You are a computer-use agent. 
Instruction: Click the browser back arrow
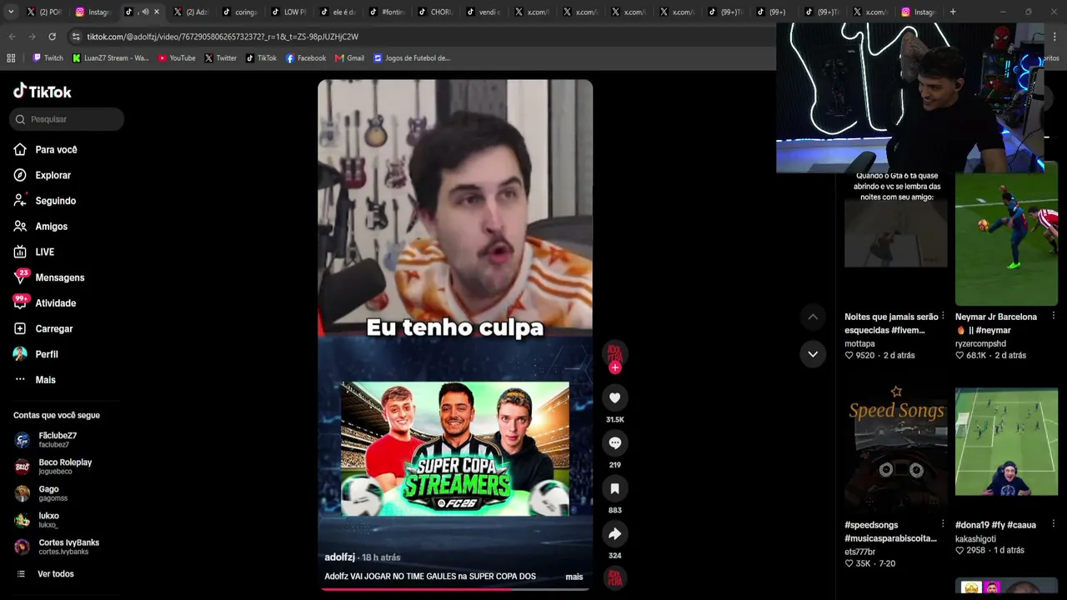click(12, 37)
